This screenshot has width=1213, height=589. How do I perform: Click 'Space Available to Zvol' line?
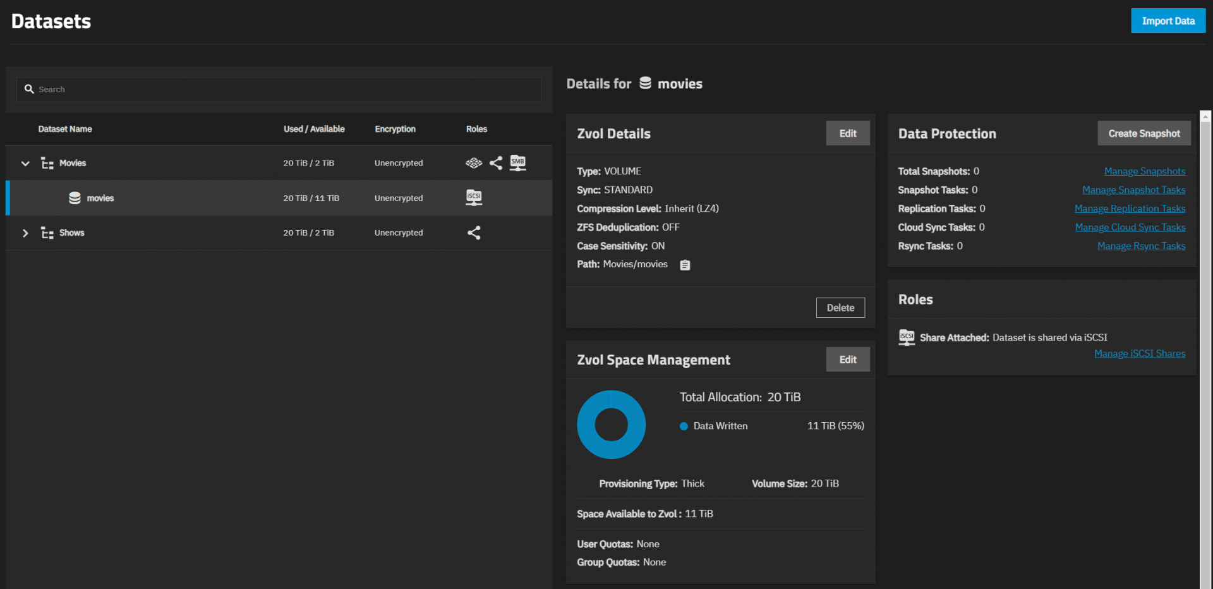coord(645,514)
